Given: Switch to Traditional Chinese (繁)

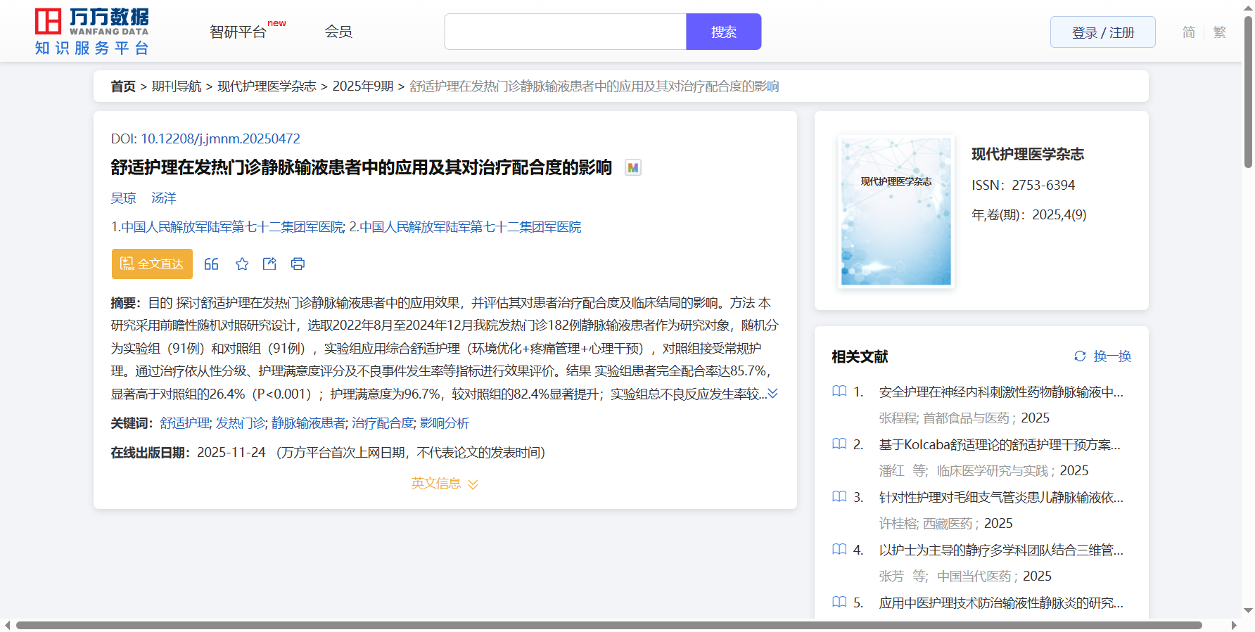Looking at the screenshot, I should tap(1220, 32).
